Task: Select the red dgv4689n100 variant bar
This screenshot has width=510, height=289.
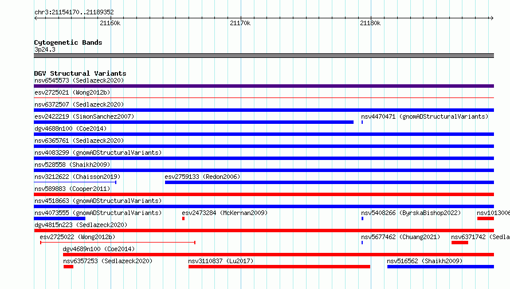Action: pos(278,255)
